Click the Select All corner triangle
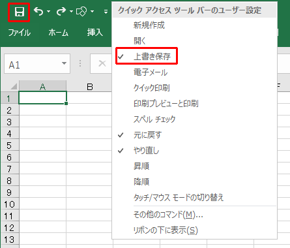Screen dimensions: 290x248 pyautogui.click(x=14, y=87)
